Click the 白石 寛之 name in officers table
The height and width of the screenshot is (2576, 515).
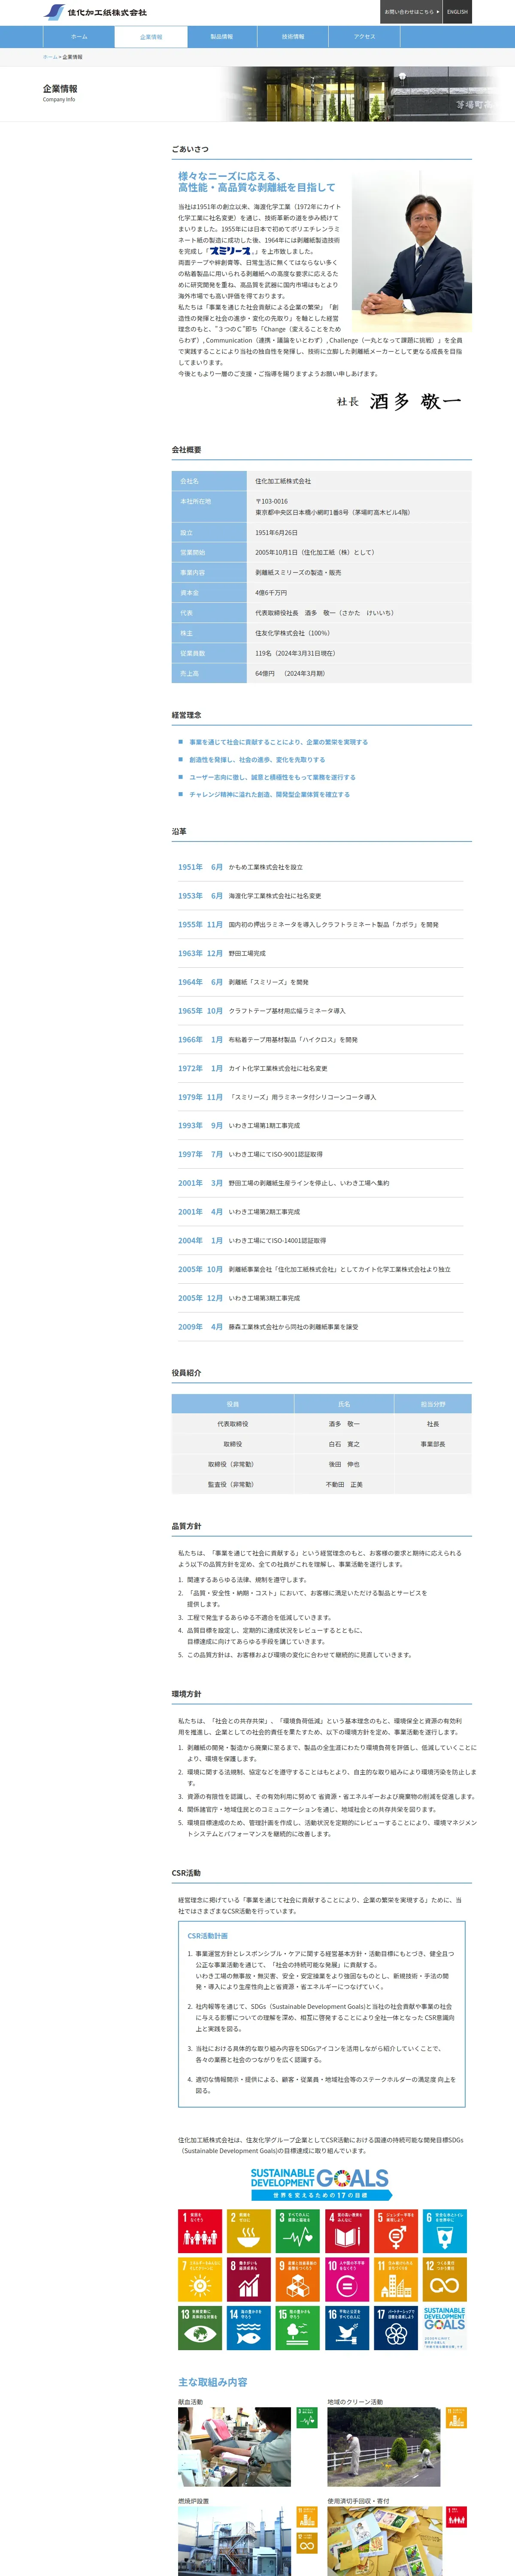[344, 1444]
